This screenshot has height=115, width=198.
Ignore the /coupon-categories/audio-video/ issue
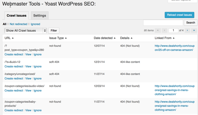tap(37, 91)
